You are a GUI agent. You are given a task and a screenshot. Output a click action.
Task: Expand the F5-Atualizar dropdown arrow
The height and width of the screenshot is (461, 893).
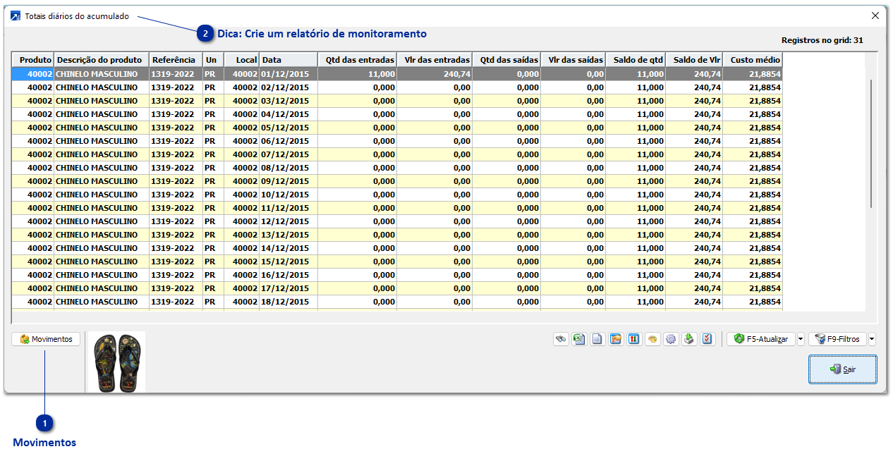801,339
